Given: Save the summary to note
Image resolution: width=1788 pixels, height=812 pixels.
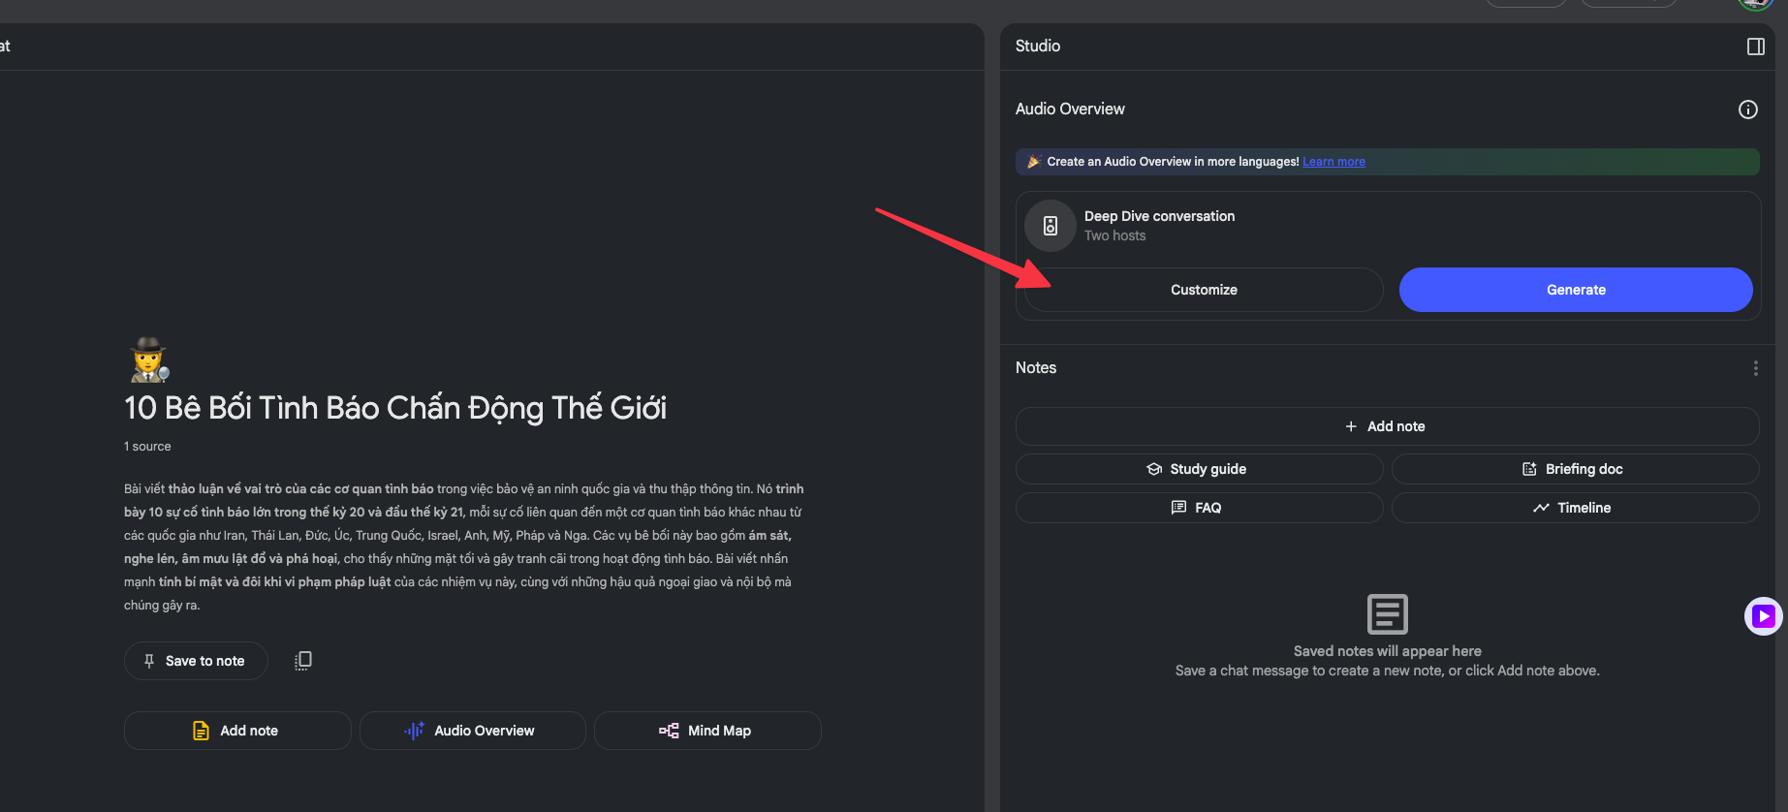Looking at the screenshot, I should (x=196, y=661).
